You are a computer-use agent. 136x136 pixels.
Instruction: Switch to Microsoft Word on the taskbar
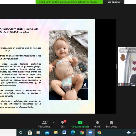(64, 132)
